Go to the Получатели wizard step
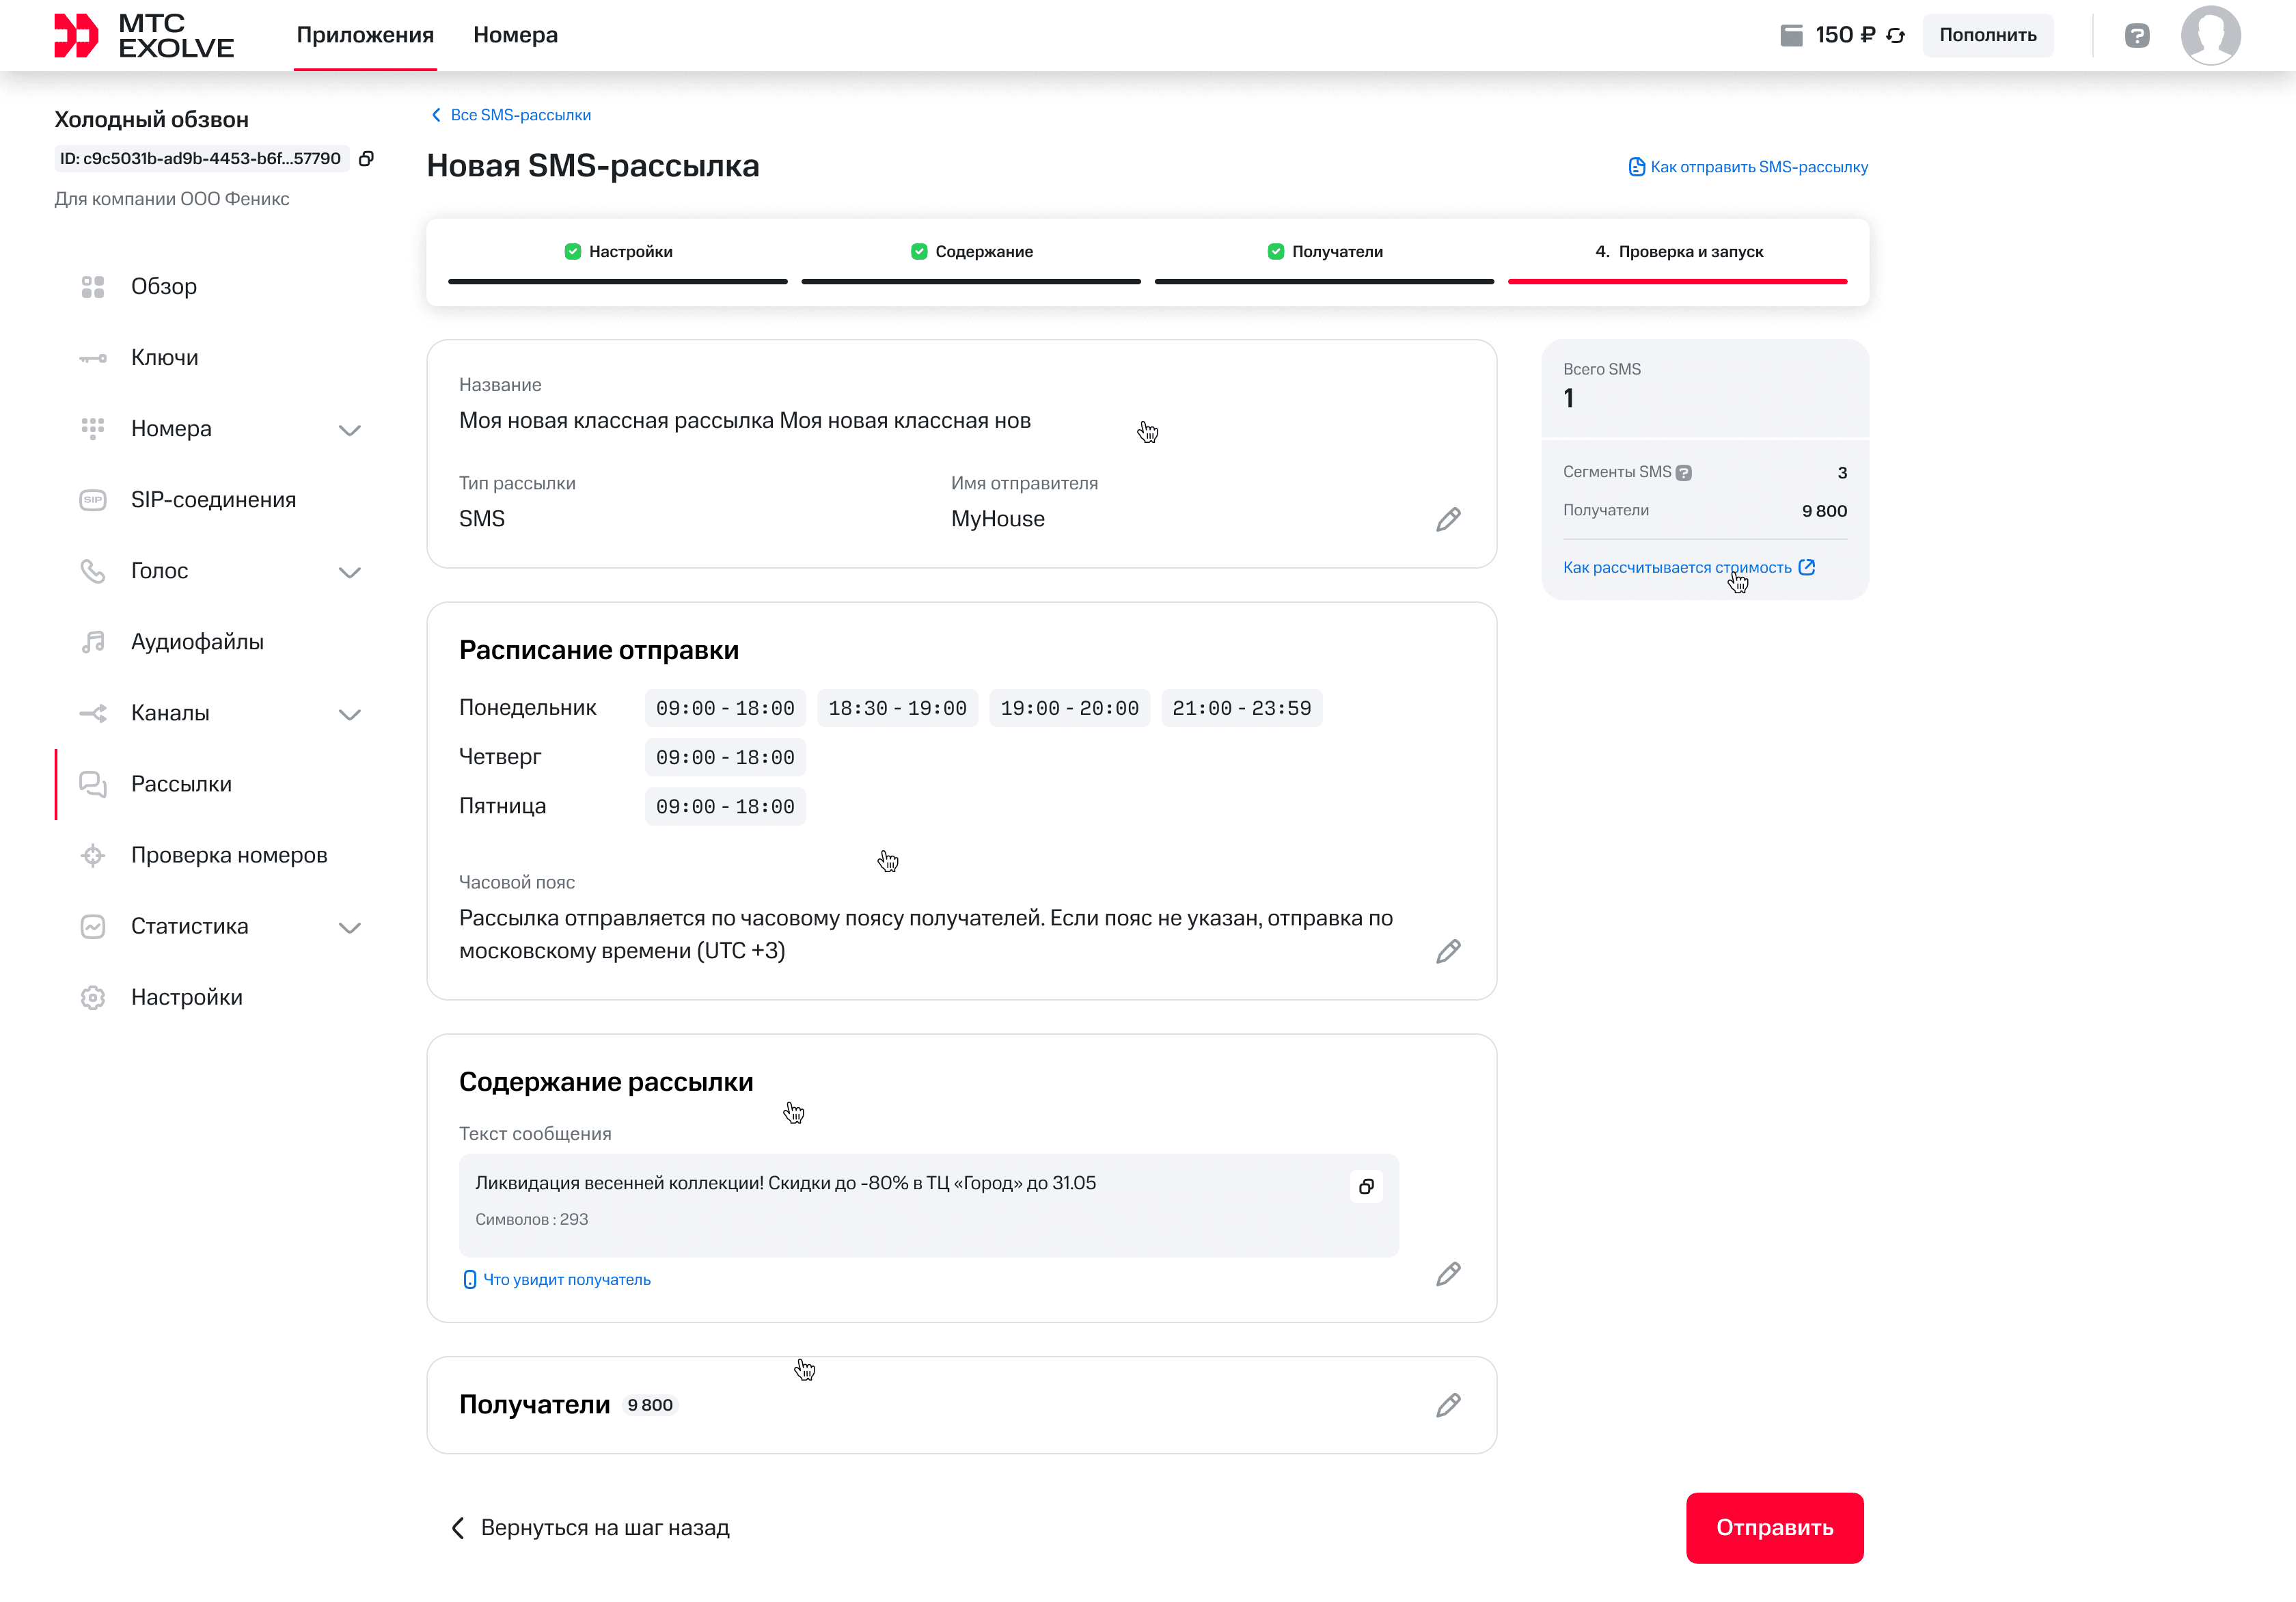The width and height of the screenshot is (2296, 1602). click(x=1324, y=252)
